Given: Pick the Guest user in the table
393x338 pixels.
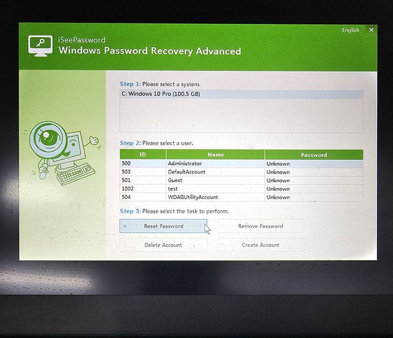Looking at the screenshot, I should (x=242, y=180).
